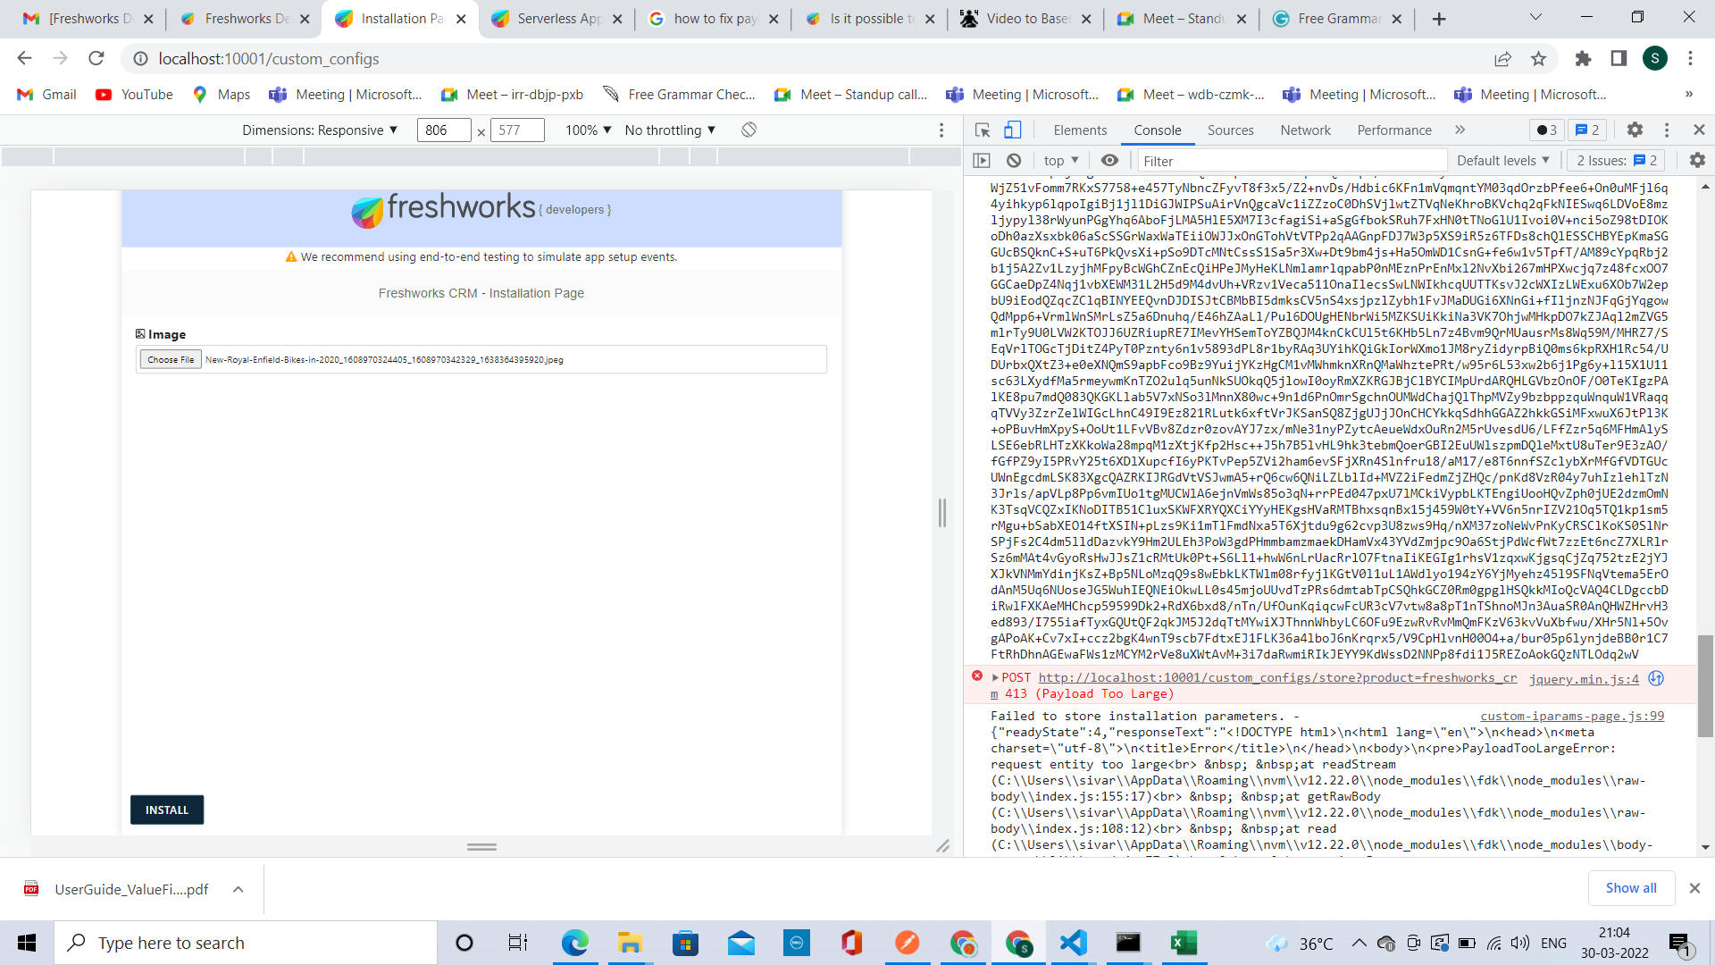Open the 100% zoom dropdown
Image resolution: width=1715 pixels, height=965 pixels.
[x=588, y=130]
